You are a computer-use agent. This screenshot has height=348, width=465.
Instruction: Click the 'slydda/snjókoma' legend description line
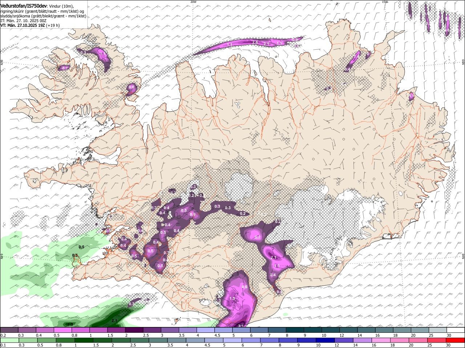click(43, 16)
